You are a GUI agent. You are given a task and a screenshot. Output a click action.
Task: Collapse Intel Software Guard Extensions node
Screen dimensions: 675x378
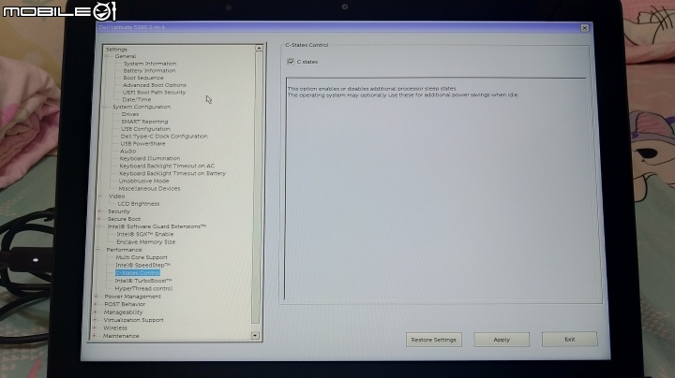[99, 226]
